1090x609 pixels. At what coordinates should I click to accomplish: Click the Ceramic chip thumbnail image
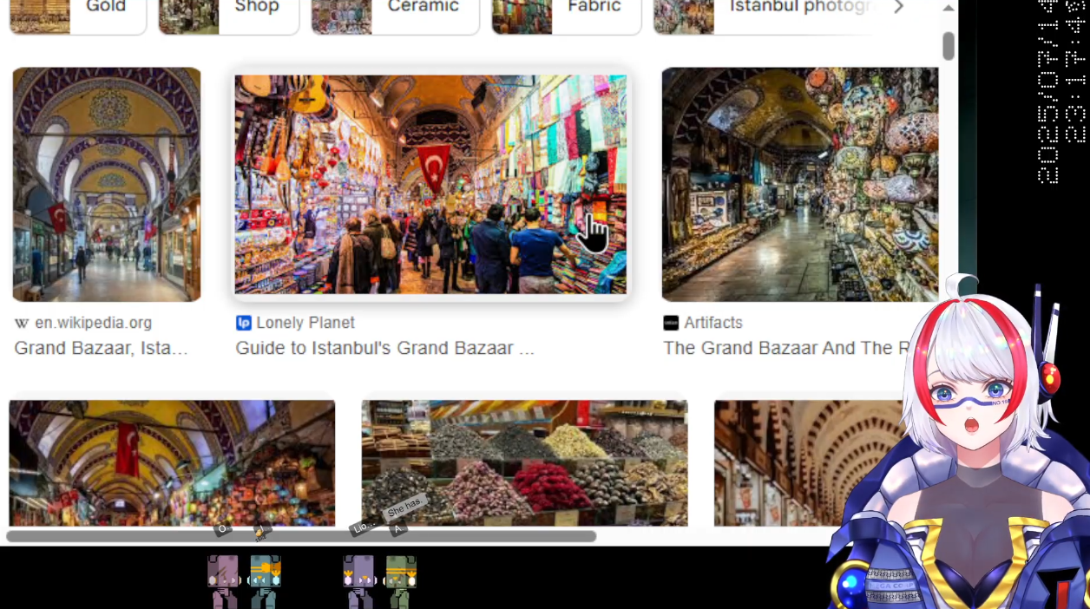pyautogui.click(x=341, y=16)
